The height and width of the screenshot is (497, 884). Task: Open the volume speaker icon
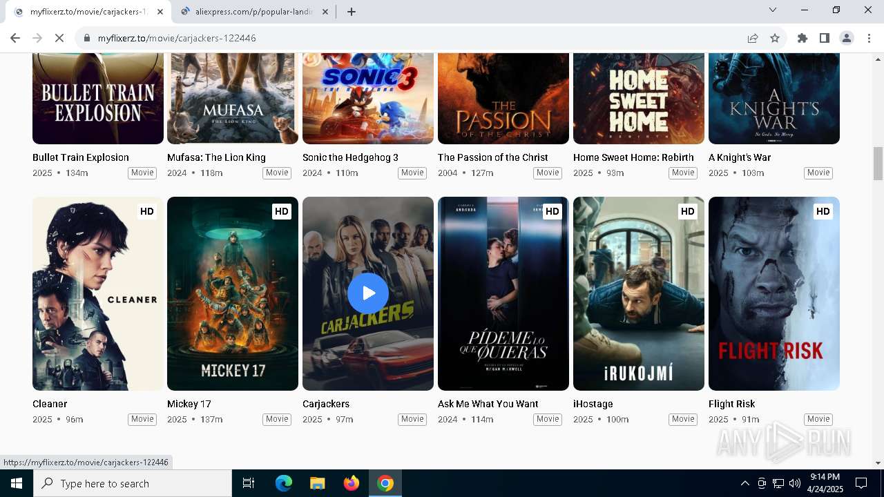click(794, 483)
